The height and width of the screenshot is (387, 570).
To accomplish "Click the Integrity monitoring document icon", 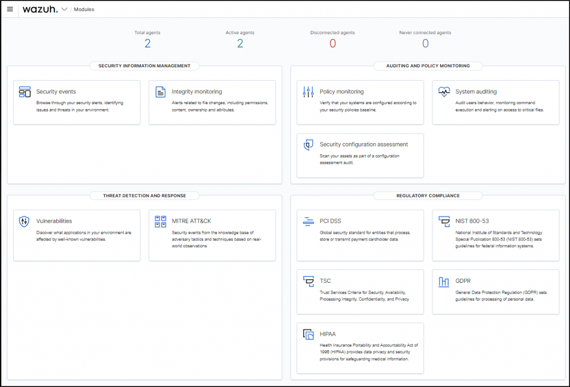I will point(160,92).
